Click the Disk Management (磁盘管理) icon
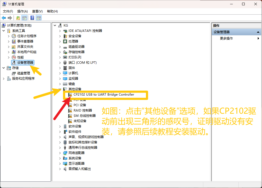Screen dimensions: 262x188 [14, 73]
